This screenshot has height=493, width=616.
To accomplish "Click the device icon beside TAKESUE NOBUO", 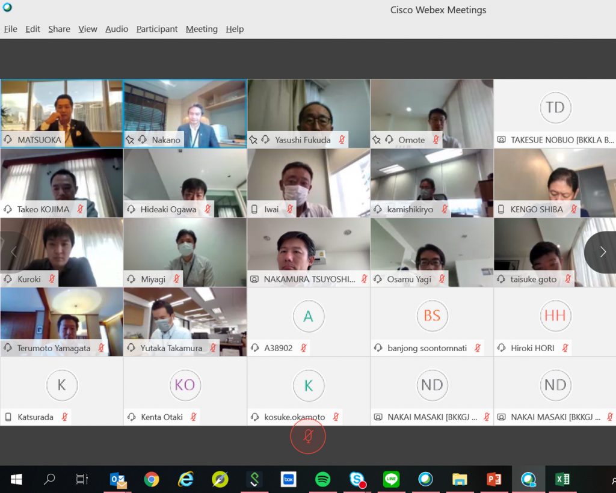I will (x=501, y=139).
